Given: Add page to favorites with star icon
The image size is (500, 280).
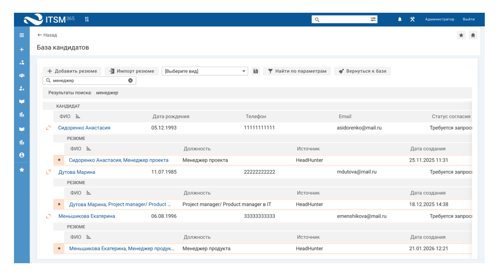Looking at the screenshot, I should (461, 35).
